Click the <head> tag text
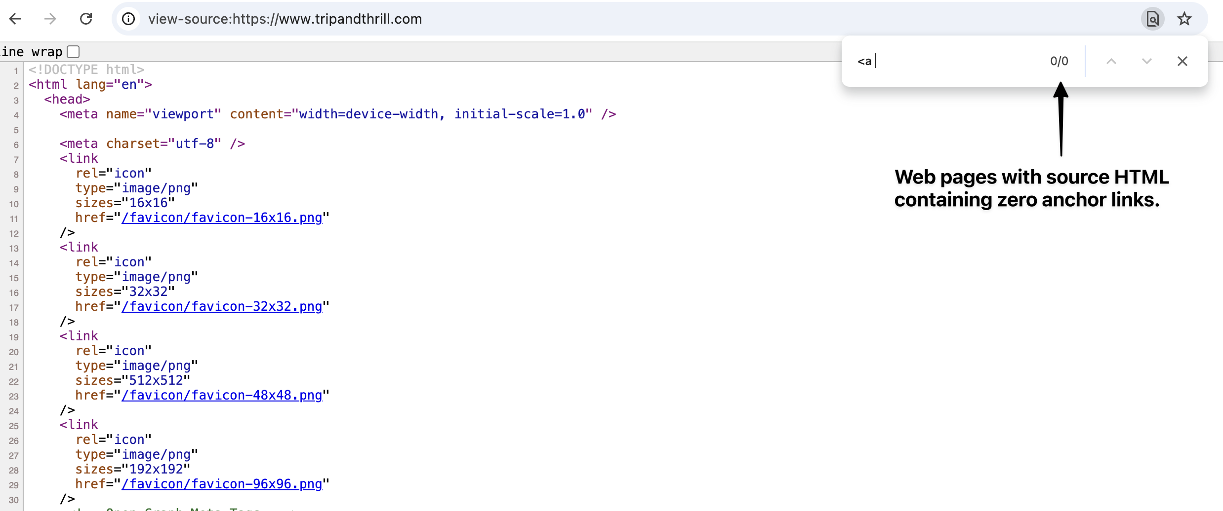 tap(67, 99)
